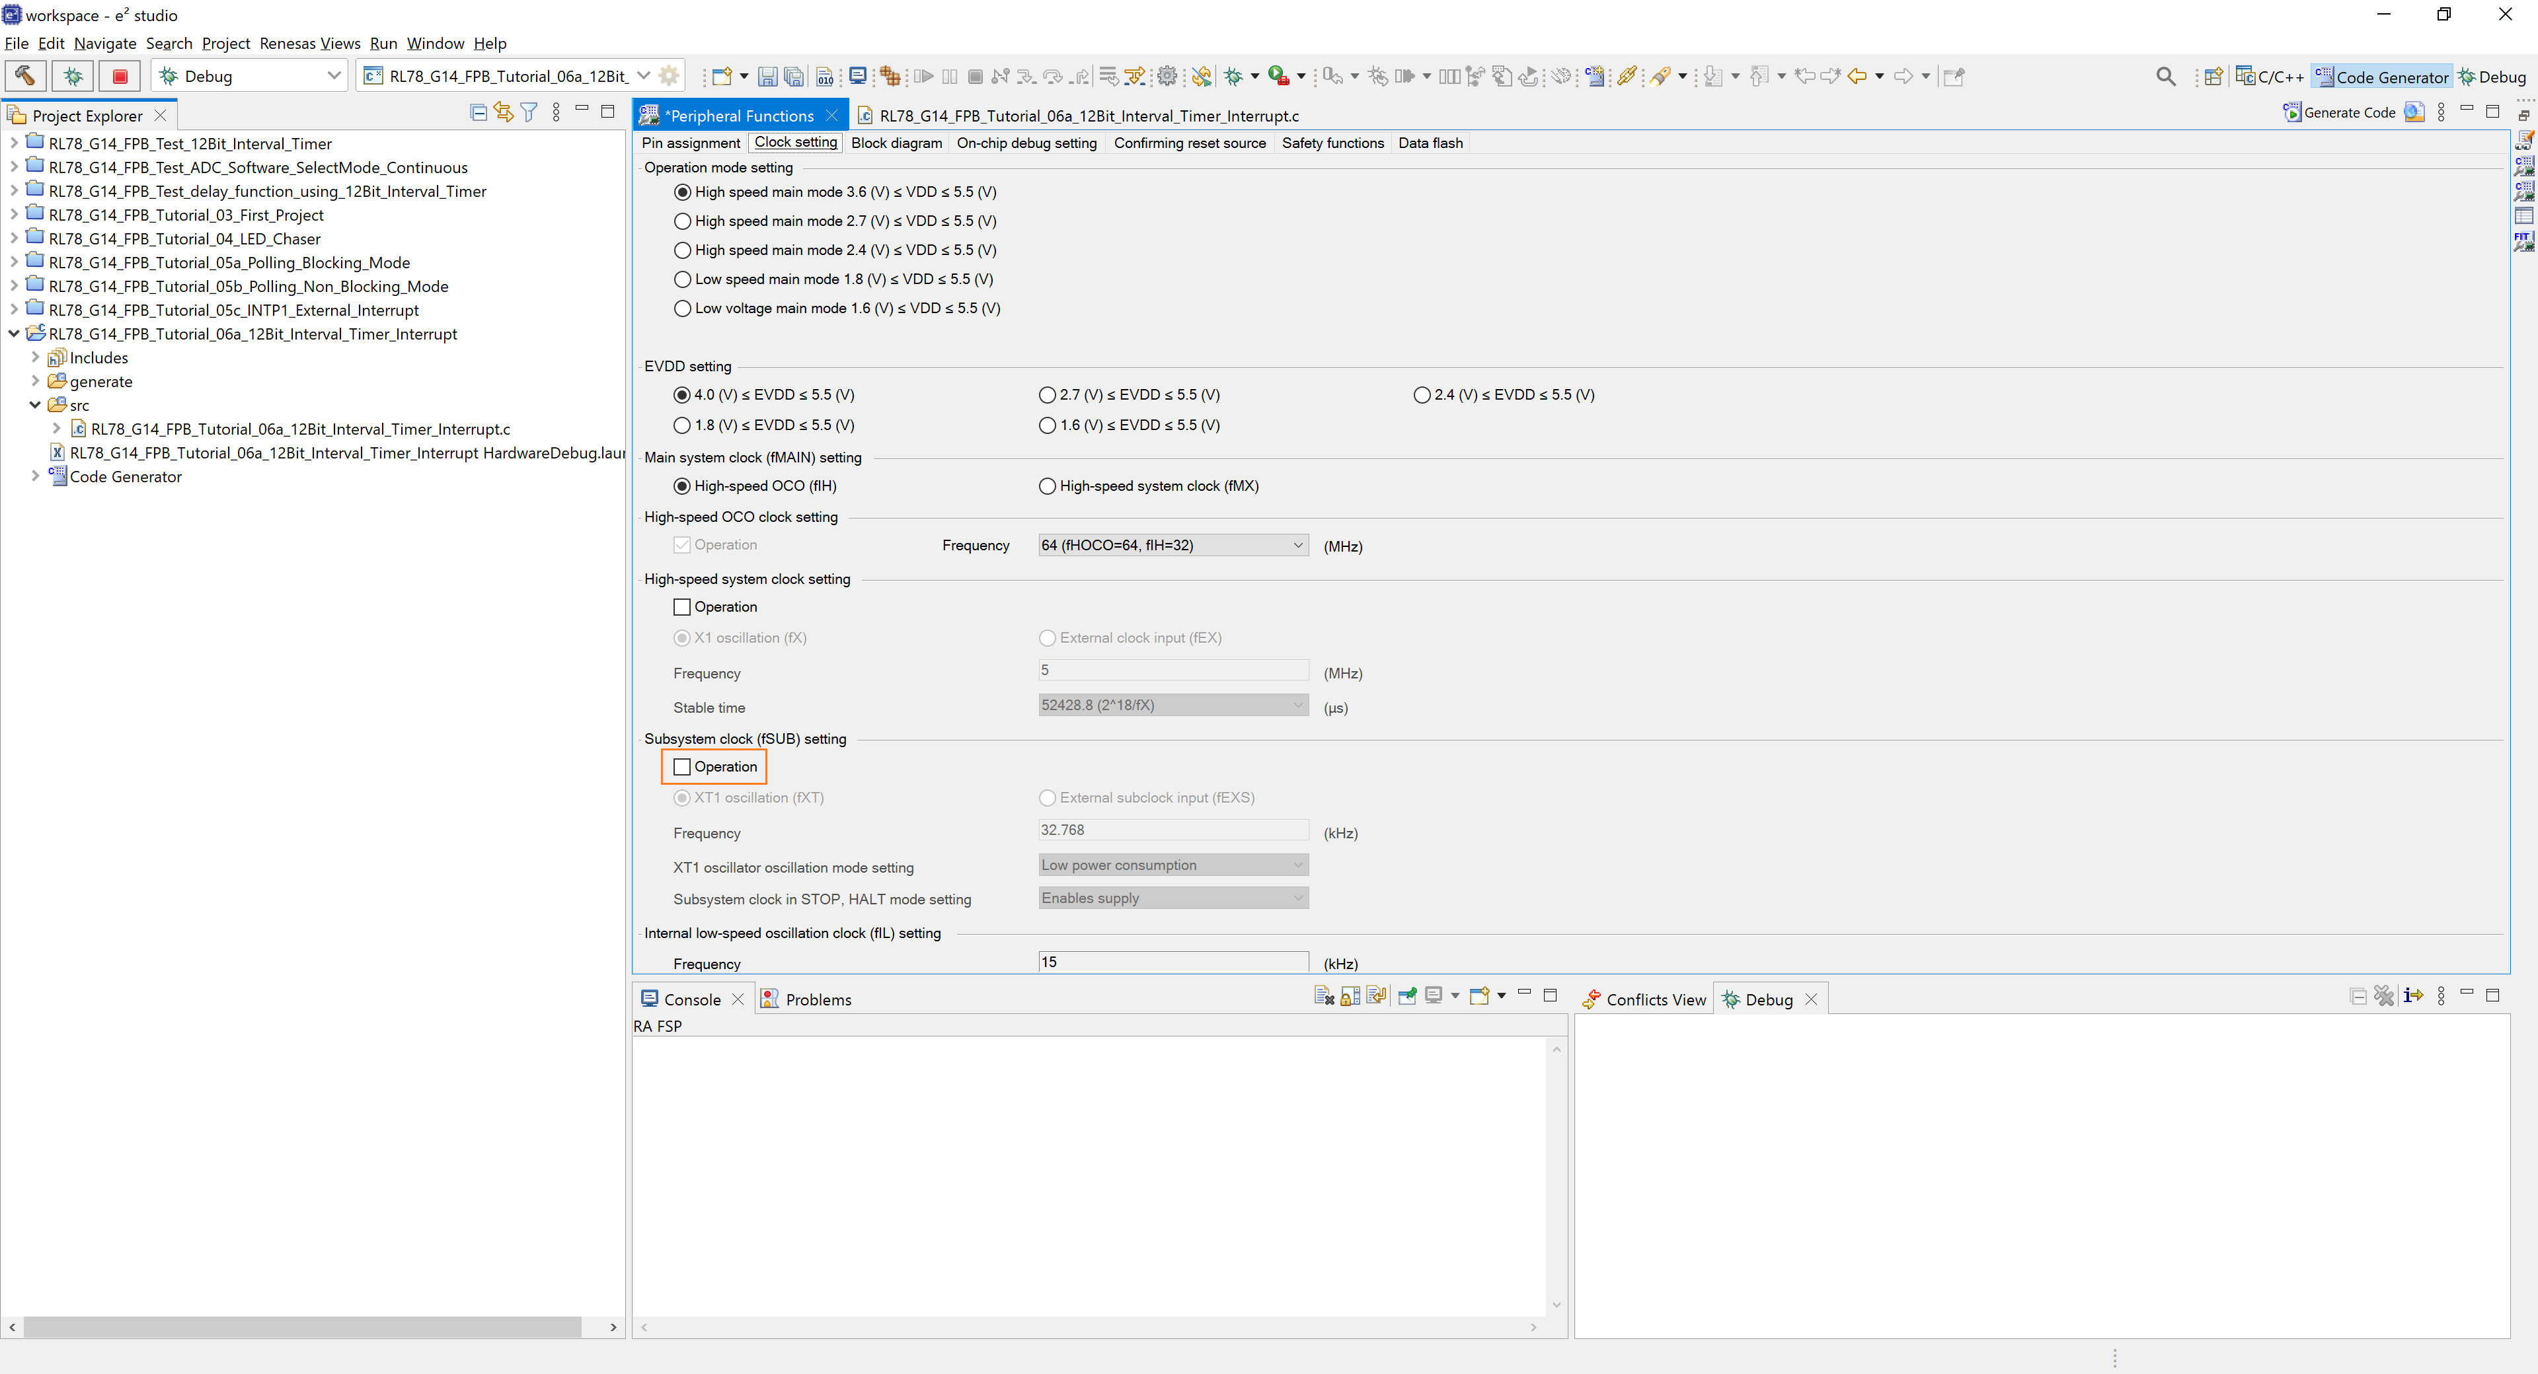Click the Build hammer icon
The width and height of the screenshot is (2538, 1374).
coord(26,76)
